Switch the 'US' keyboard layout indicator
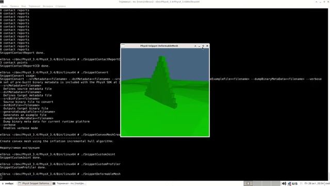Image resolution: width=330 pixels, height=186 pixels. [294, 183]
